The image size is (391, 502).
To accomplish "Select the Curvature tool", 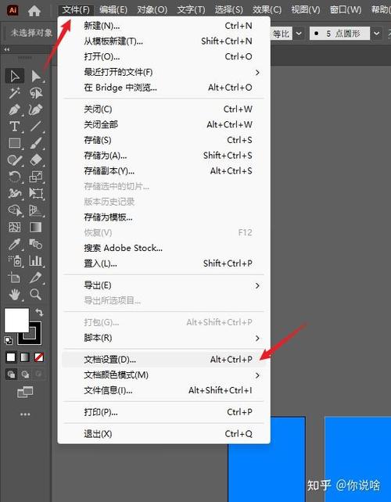I will (x=36, y=109).
